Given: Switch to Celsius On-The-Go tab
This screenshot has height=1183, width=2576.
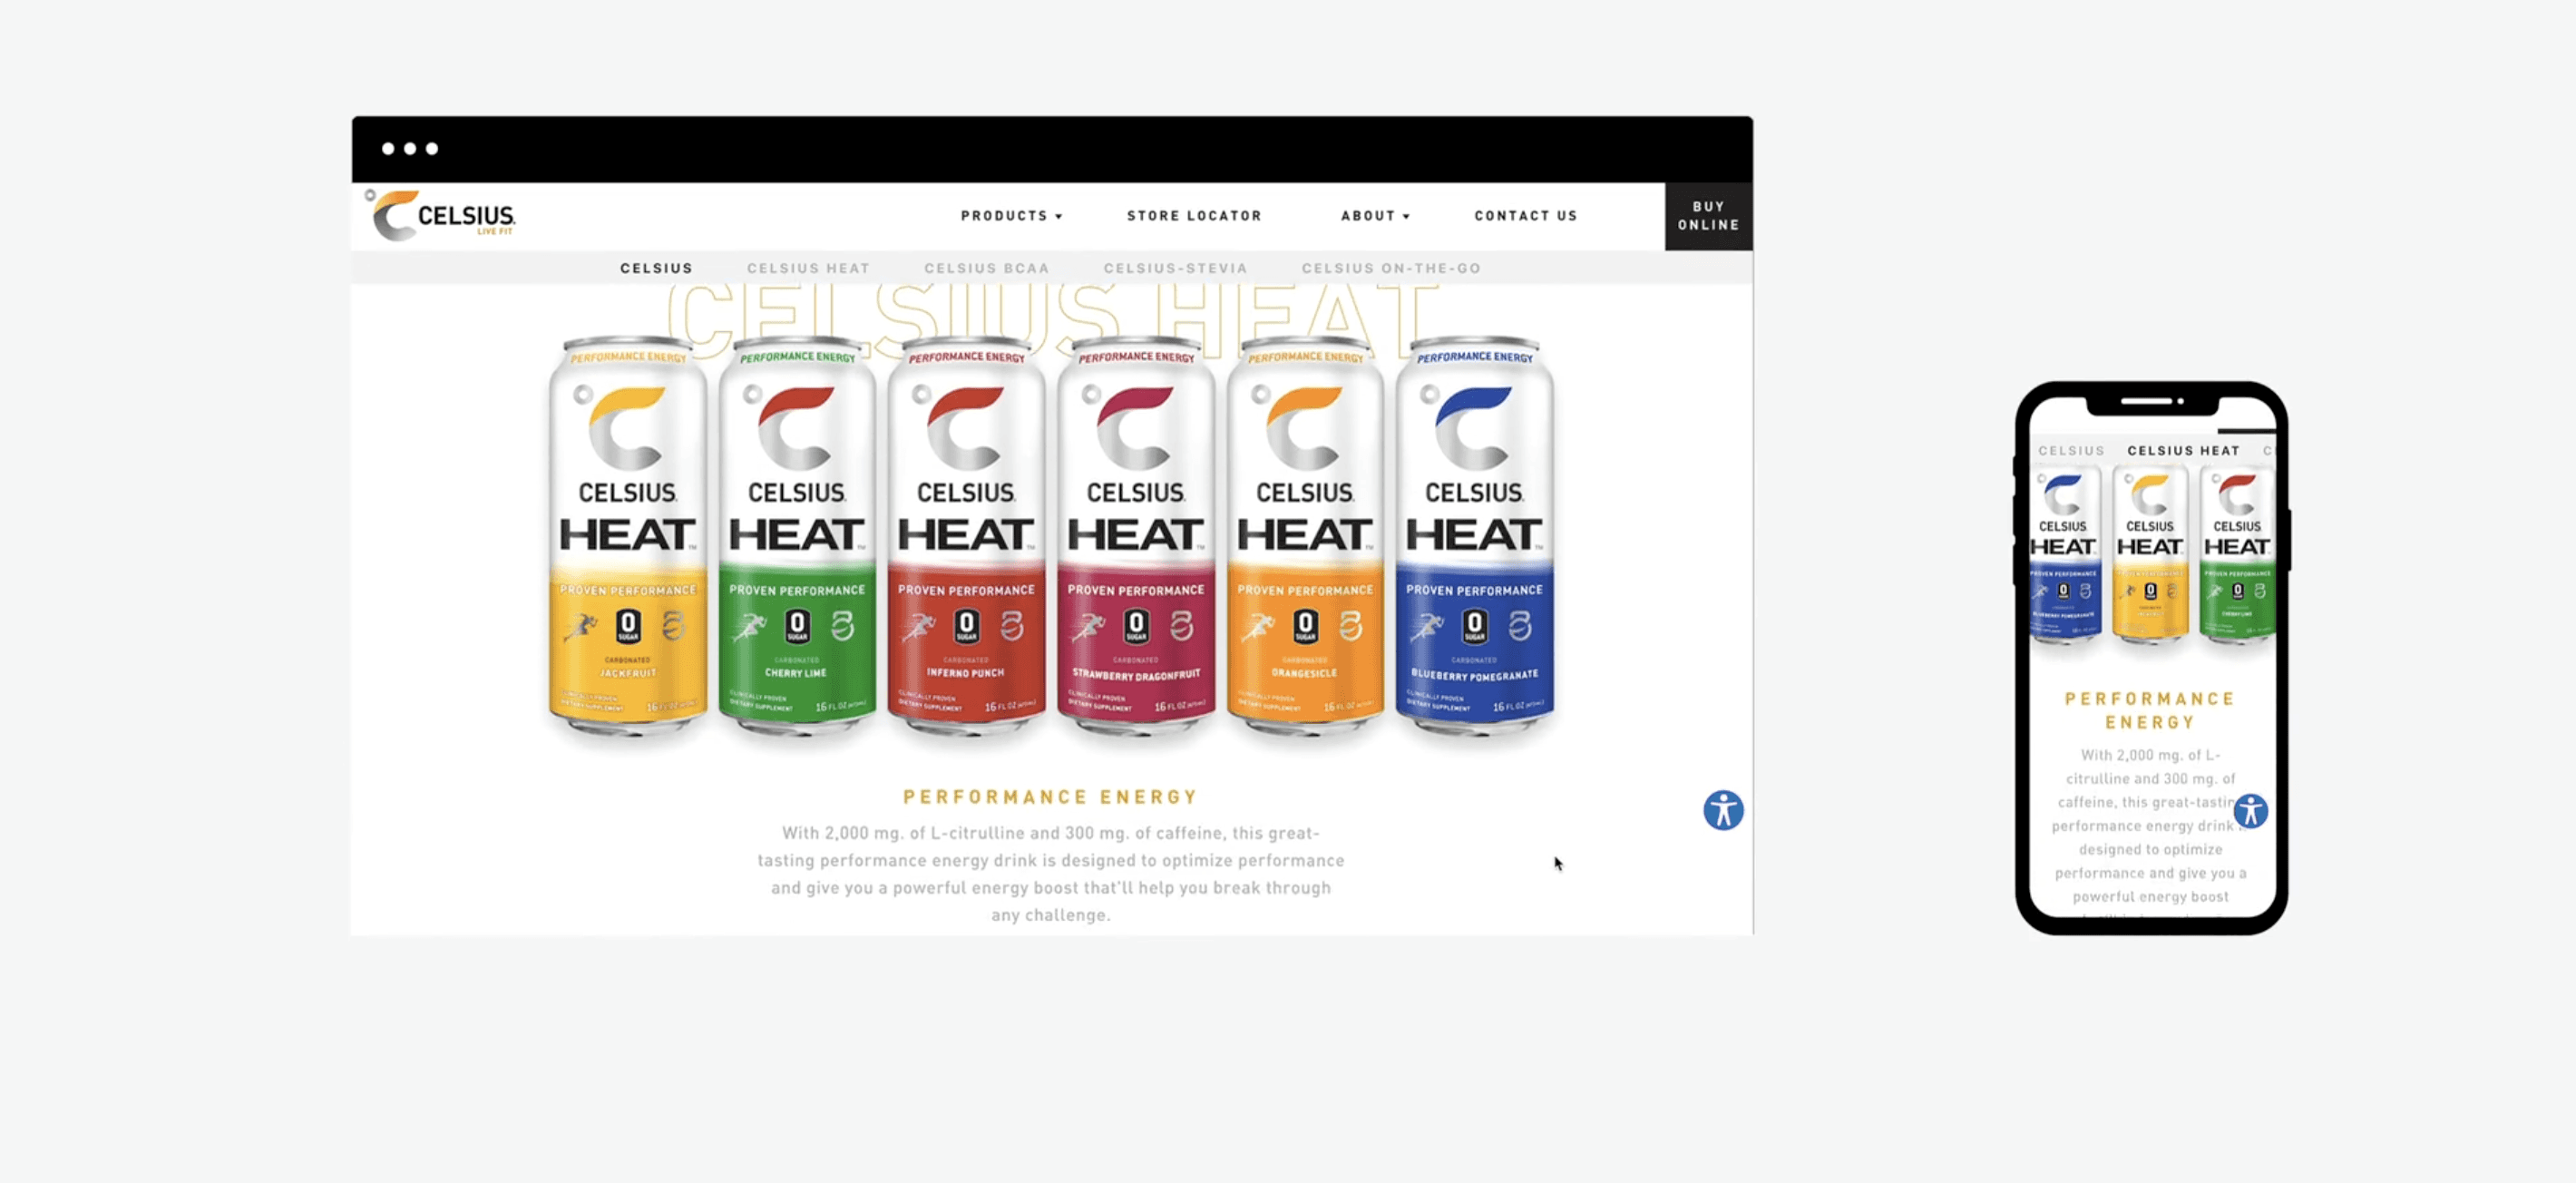Looking at the screenshot, I should [x=1390, y=268].
